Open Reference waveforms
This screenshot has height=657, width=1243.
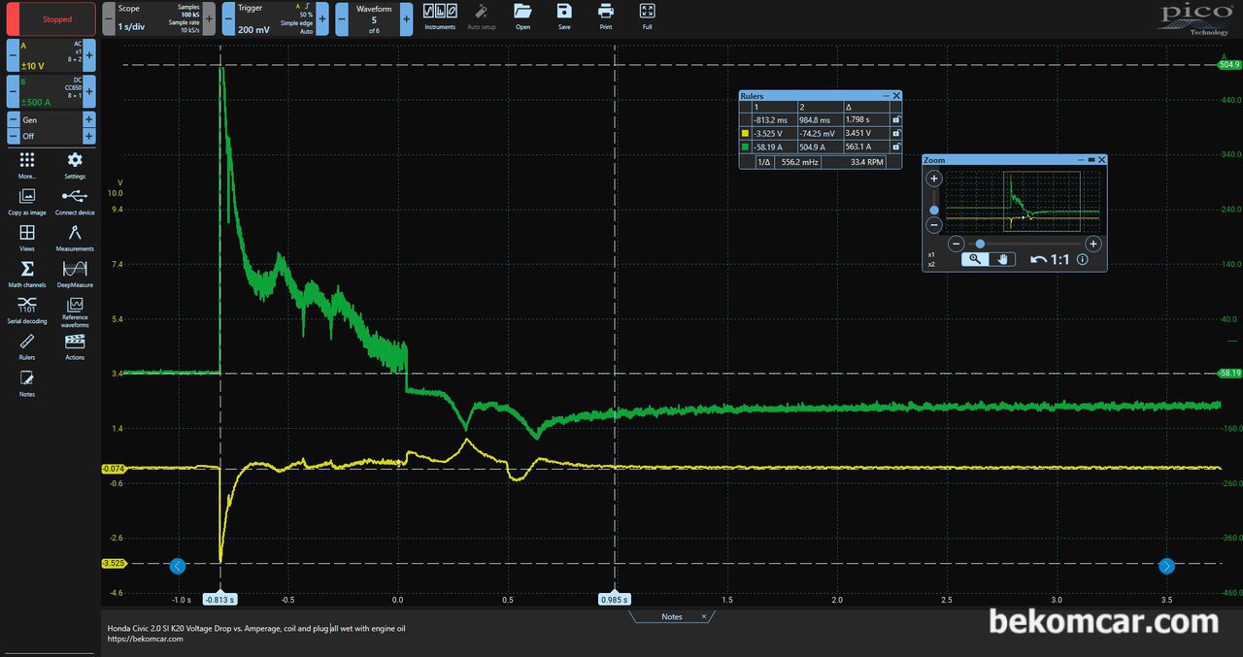pyautogui.click(x=75, y=312)
